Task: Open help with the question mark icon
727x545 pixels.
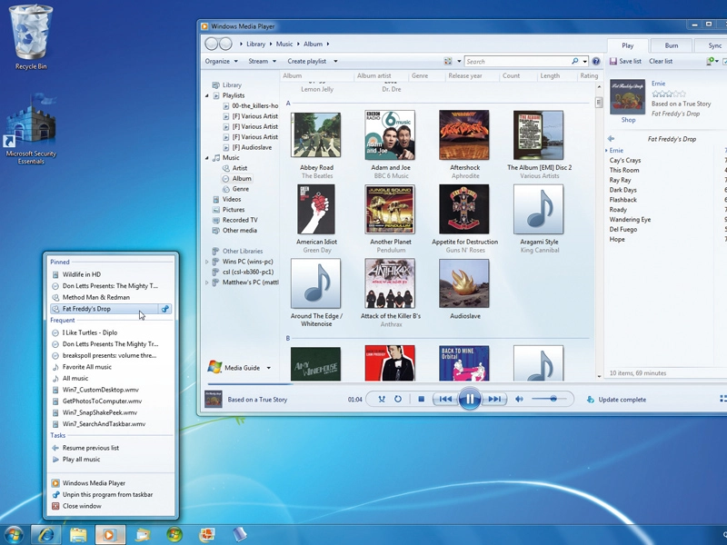Action: pos(596,61)
